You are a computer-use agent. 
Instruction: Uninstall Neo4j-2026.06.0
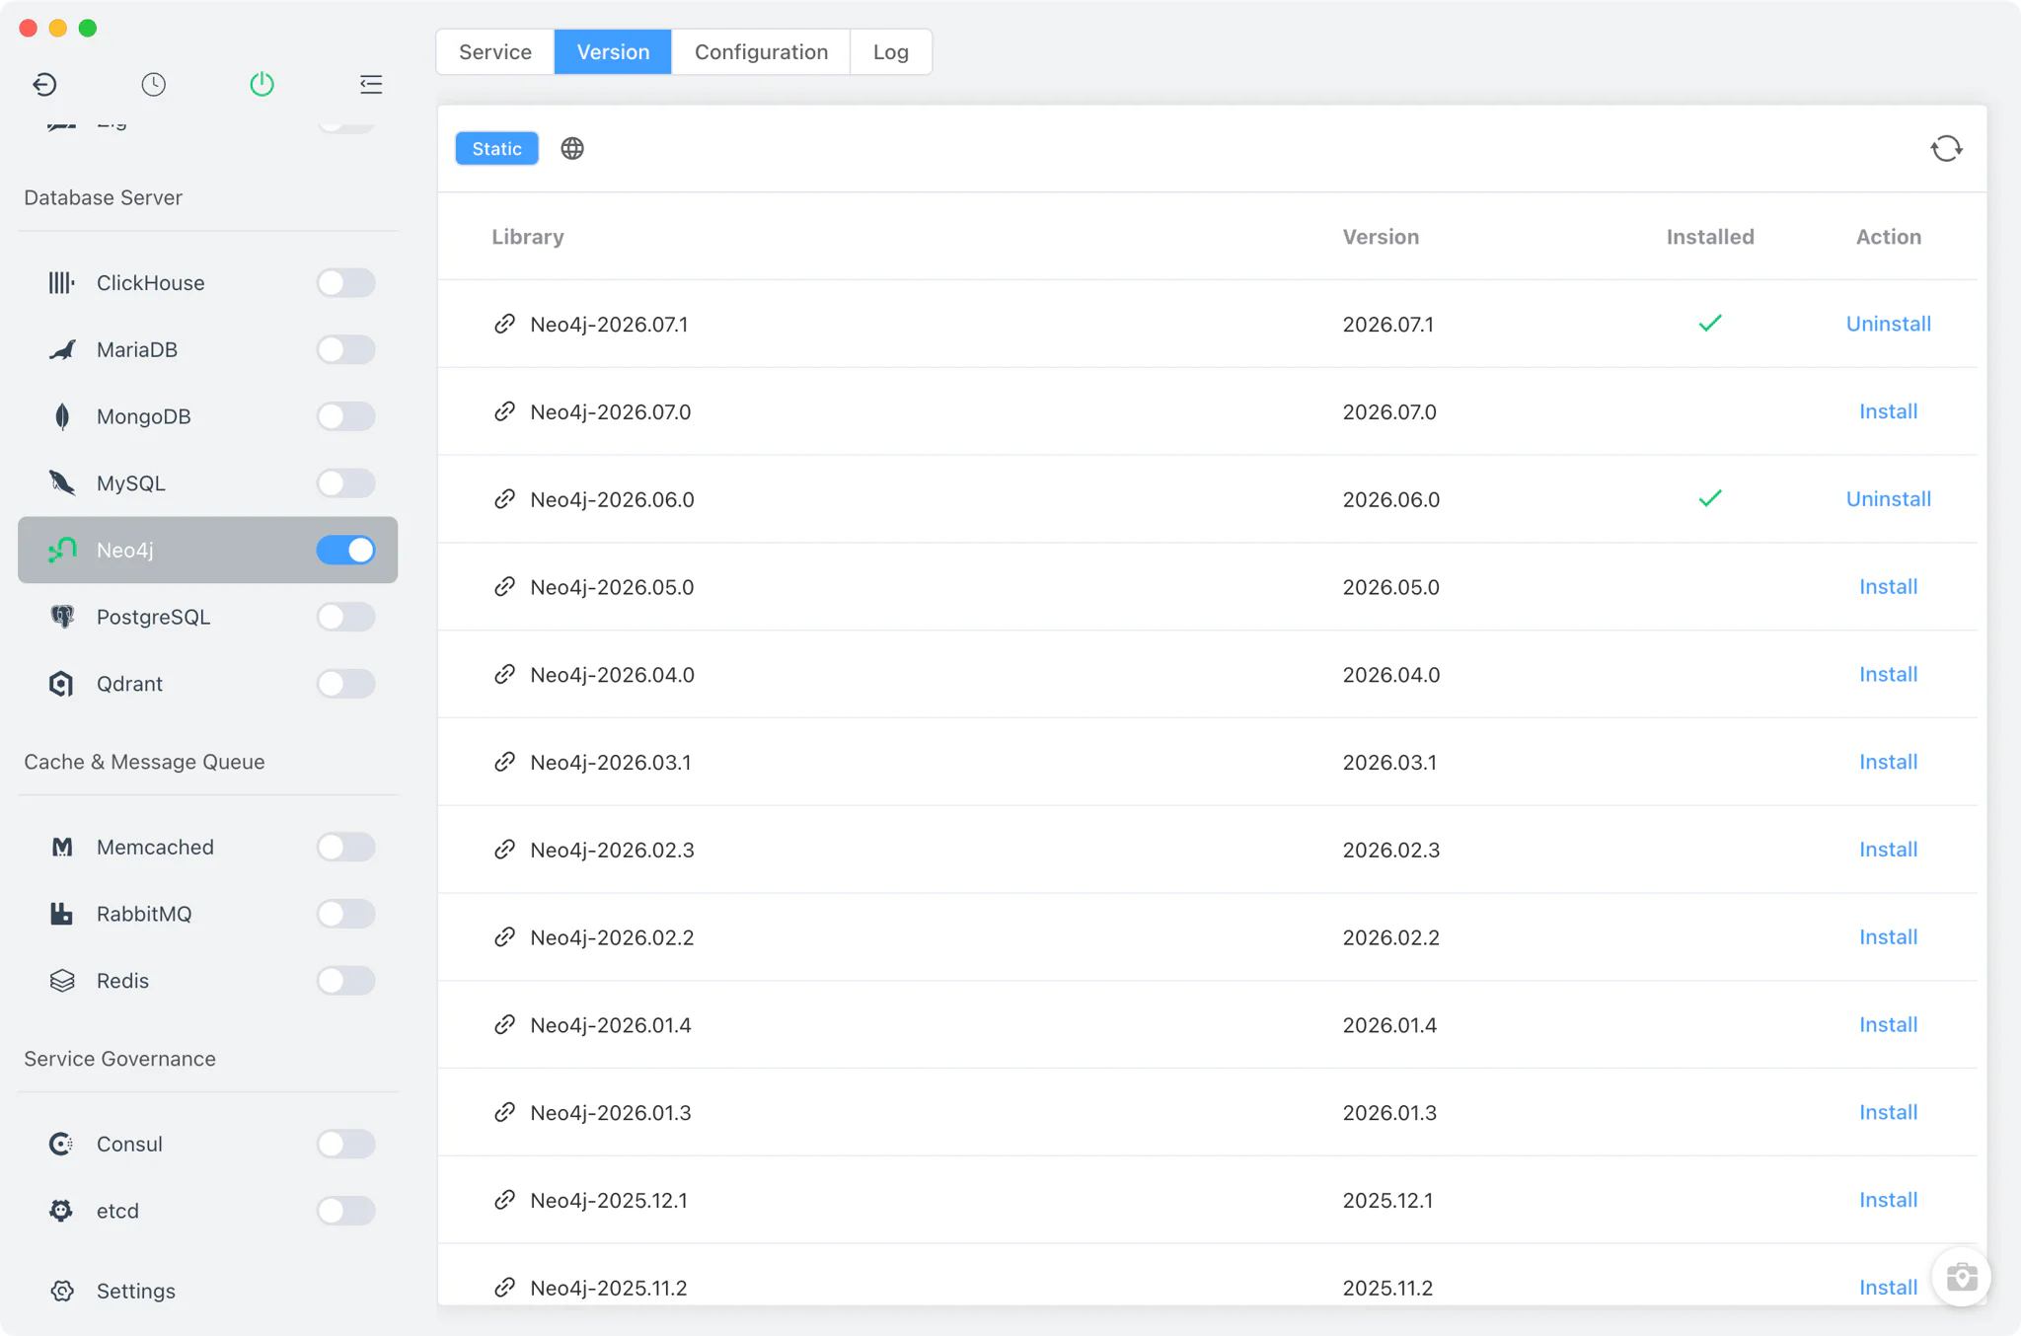[x=1888, y=499]
